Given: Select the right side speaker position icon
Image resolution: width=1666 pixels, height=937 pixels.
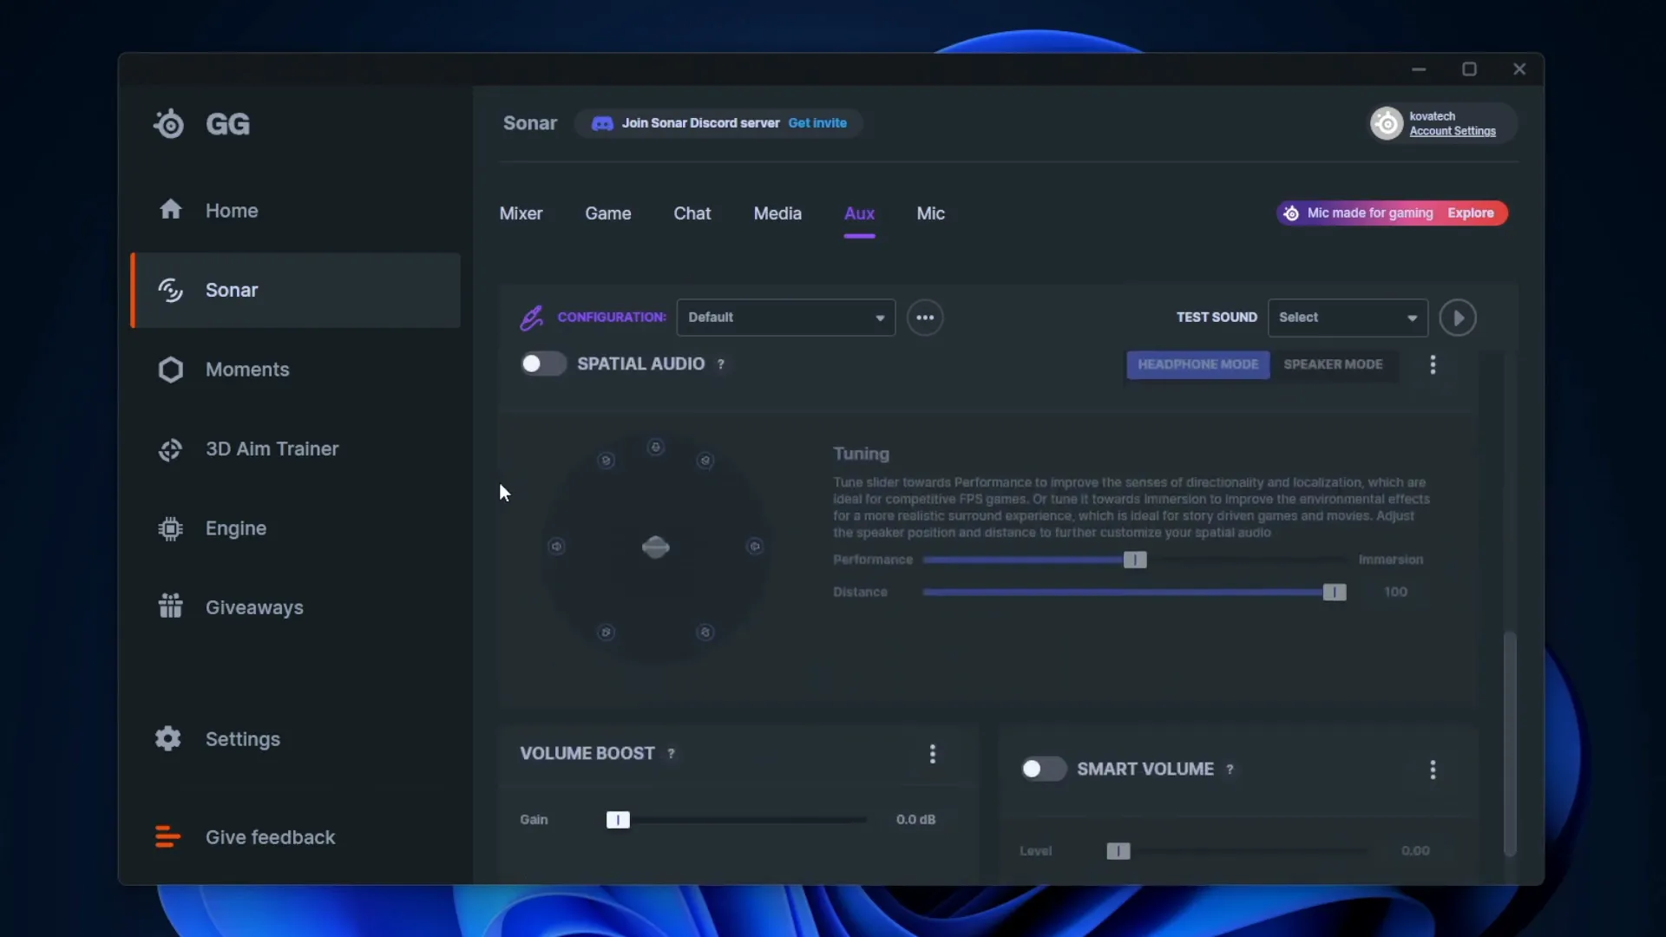Looking at the screenshot, I should tap(755, 547).
